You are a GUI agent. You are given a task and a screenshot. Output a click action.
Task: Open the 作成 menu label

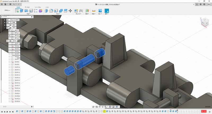[x=28, y=14]
